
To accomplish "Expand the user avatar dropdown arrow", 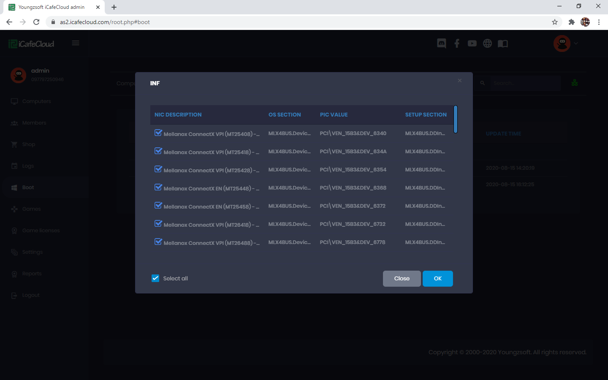I will [576, 43].
